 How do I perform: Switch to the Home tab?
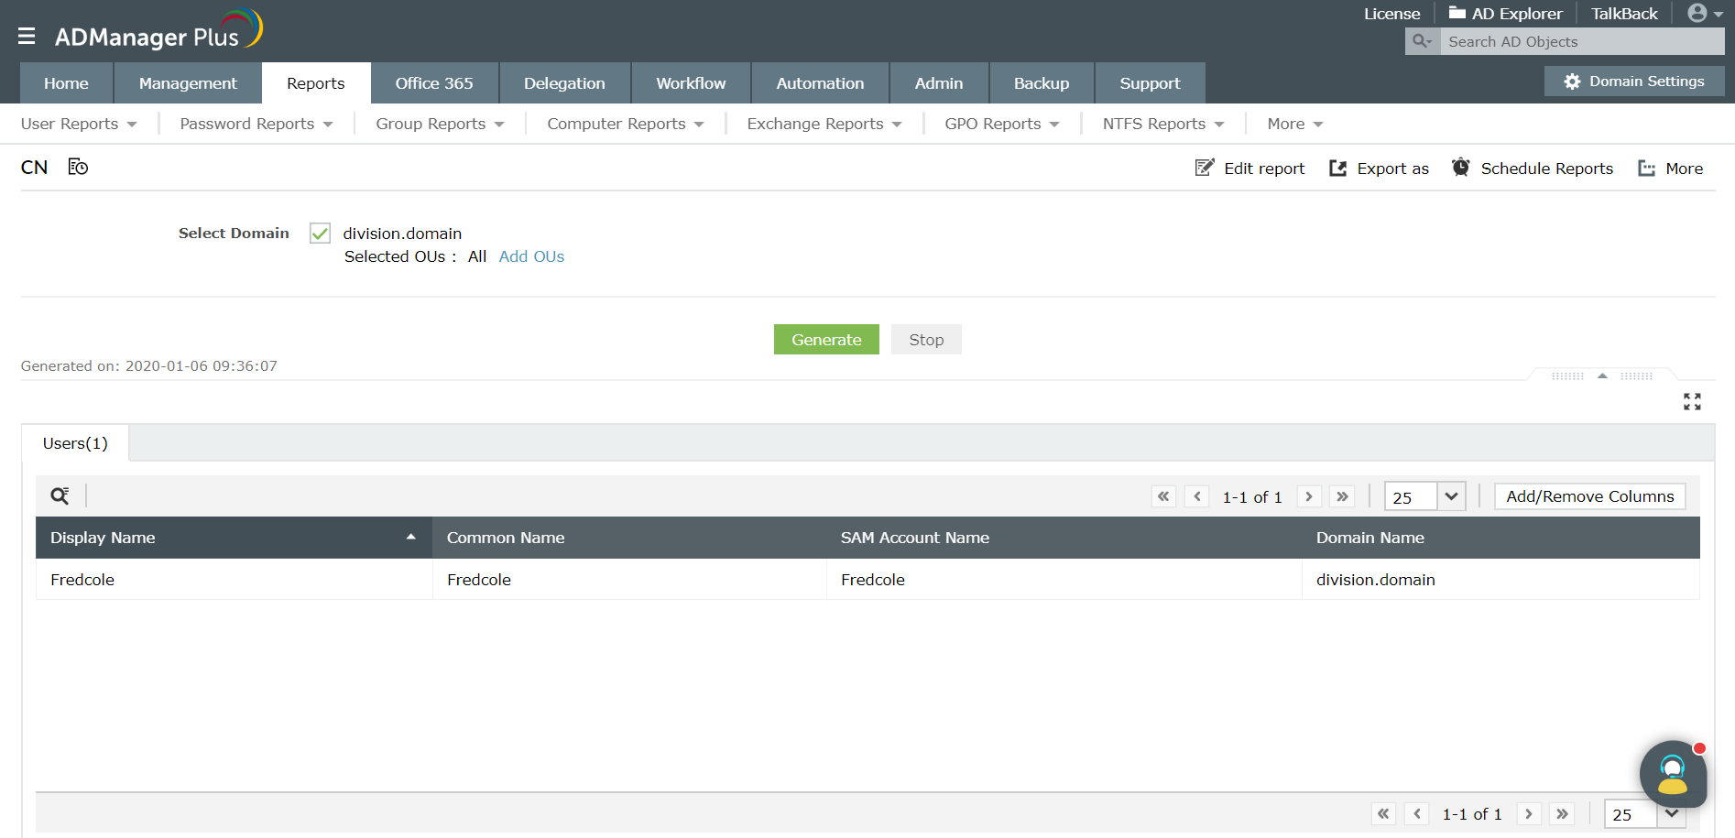tap(66, 82)
